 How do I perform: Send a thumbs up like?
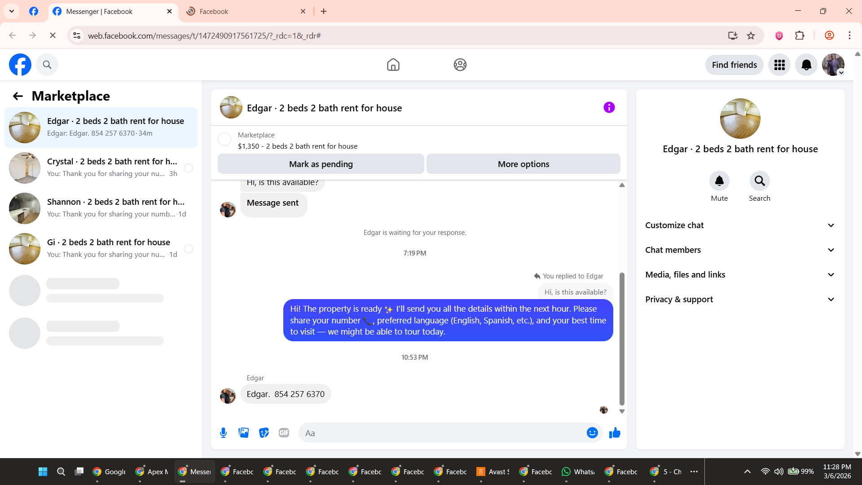[x=615, y=433]
